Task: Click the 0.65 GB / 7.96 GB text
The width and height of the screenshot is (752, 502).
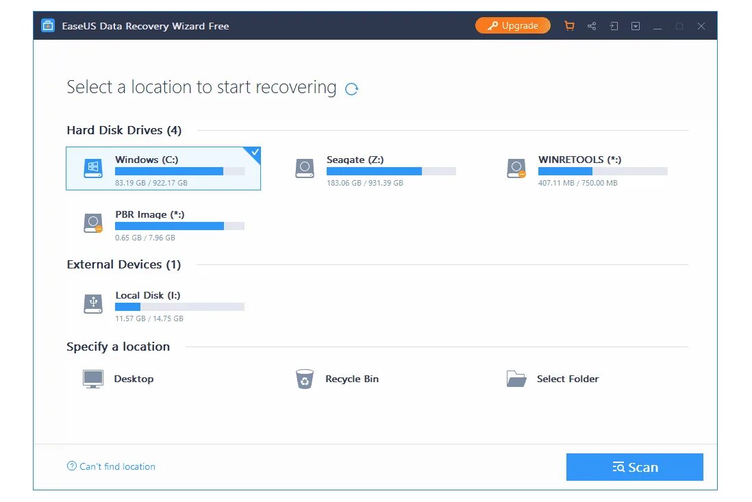Action: pyautogui.click(x=145, y=238)
